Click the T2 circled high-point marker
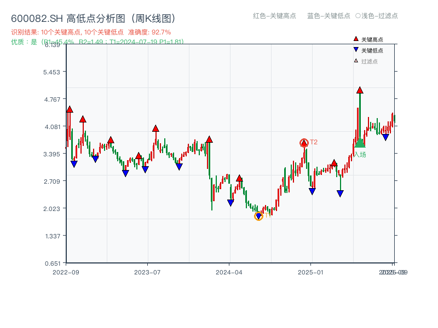The width and height of the screenshot is (438, 328). [304, 143]
